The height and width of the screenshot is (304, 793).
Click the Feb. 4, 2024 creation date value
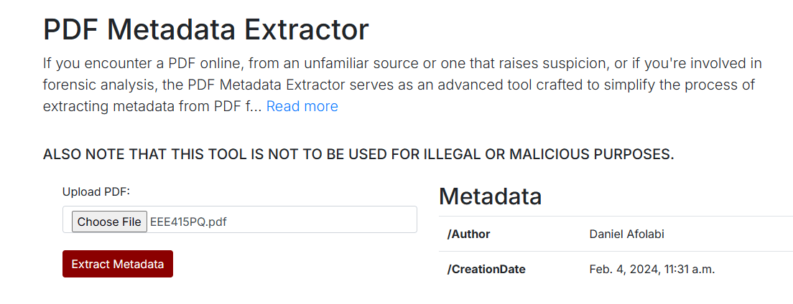click(x=651, y=270)
